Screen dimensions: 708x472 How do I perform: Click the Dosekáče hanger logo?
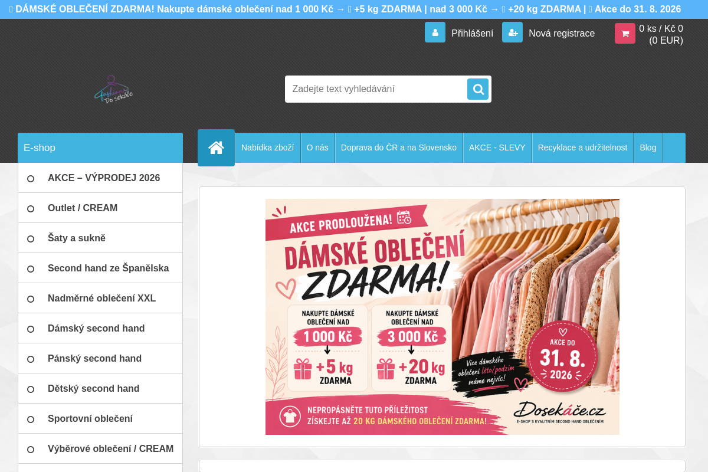coord(113,89)
